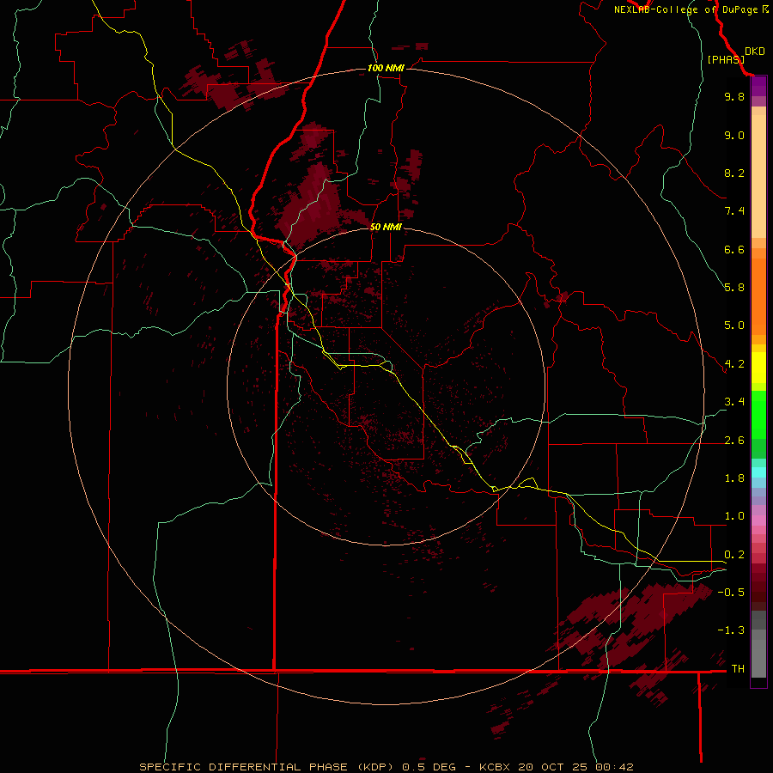This screenshot has height=773, width=773.
Task: Click the 8.2 scale value
Action: [x=734, y=173]
